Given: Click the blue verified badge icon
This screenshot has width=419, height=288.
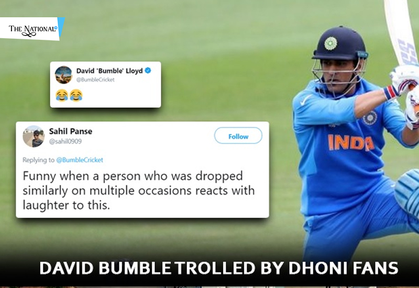Looking at the screenshot, I should coord(148,71).
